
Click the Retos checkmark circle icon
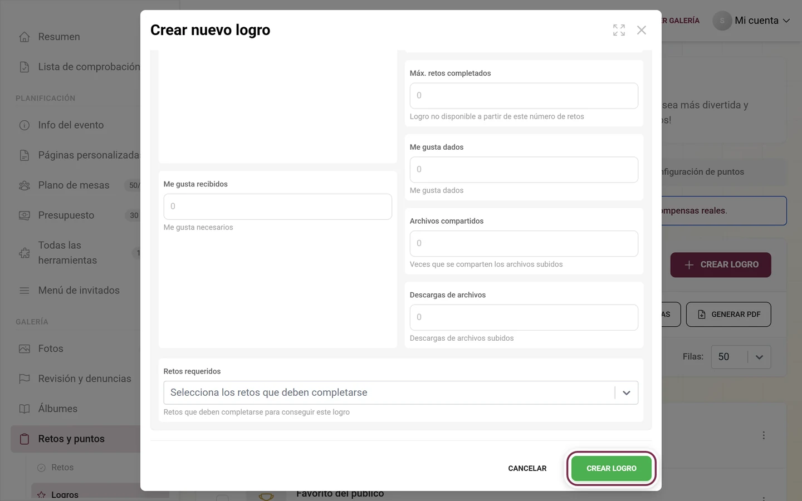(41, 468)
